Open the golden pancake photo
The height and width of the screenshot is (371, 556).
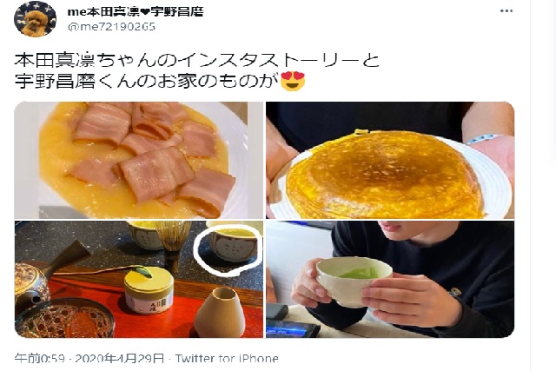coord(390,161)
